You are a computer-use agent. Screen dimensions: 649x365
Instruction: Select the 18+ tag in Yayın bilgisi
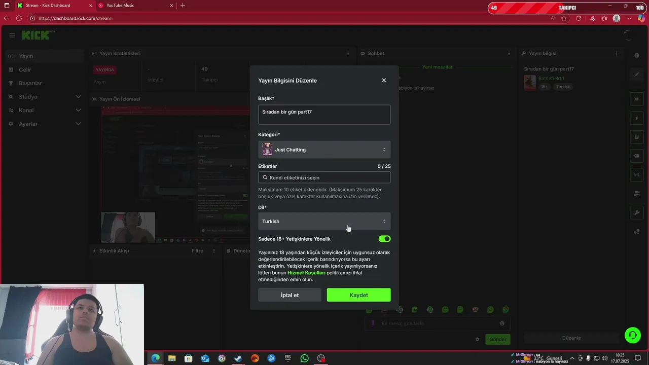545,87
